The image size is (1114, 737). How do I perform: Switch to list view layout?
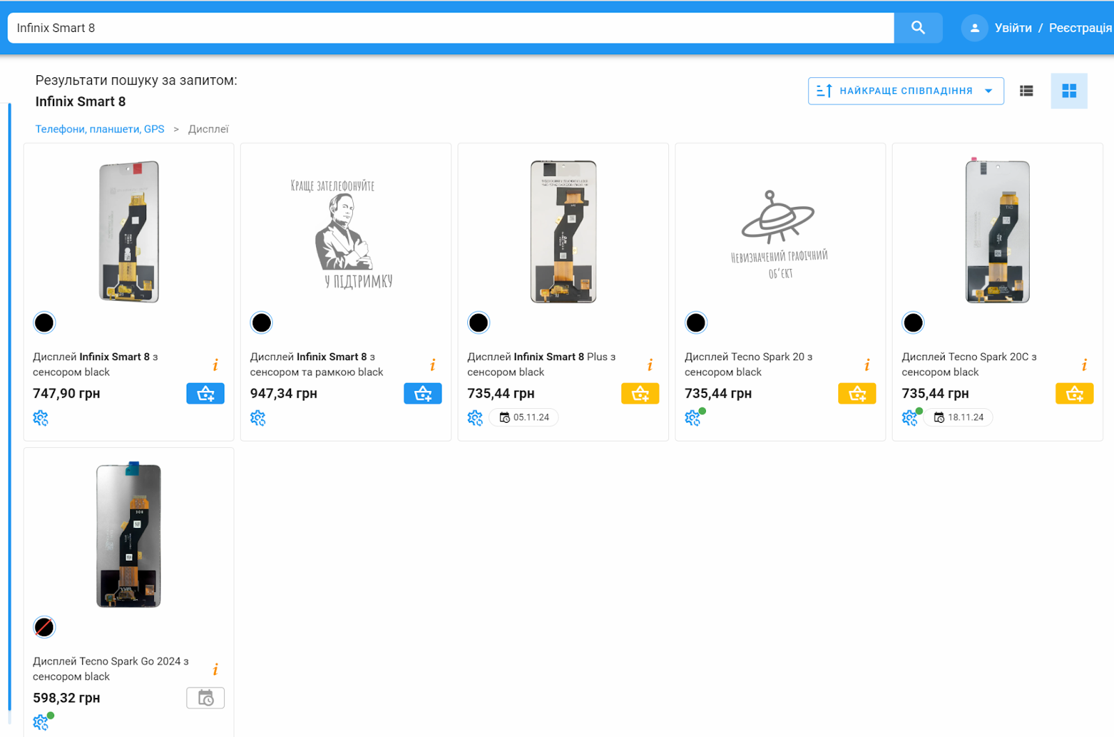[1026, 91]
